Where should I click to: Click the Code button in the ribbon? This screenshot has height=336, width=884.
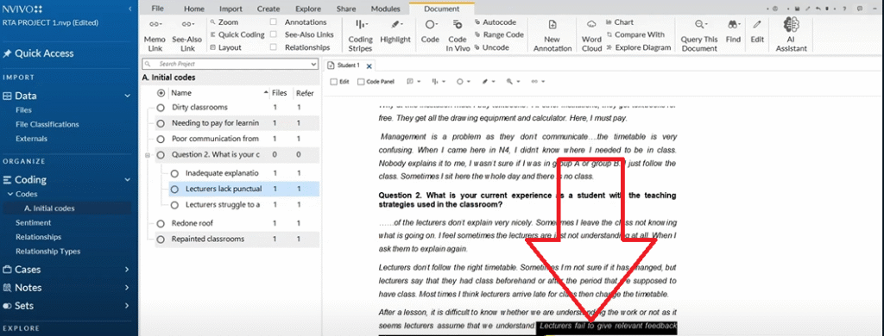point(430,31)
